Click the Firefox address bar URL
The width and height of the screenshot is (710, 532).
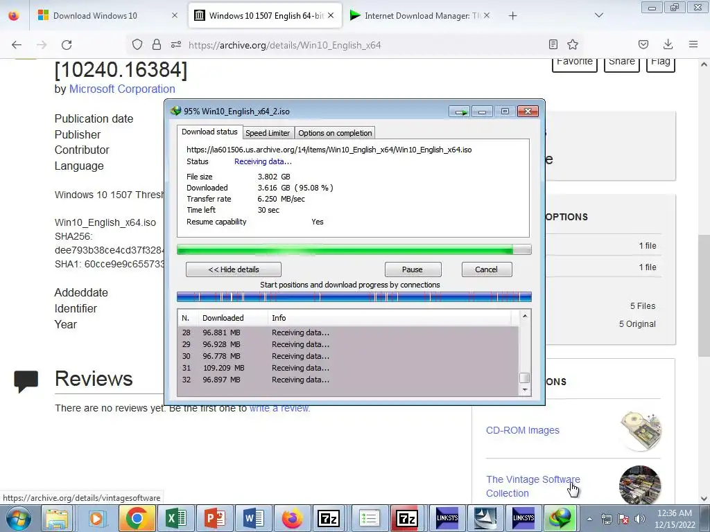pyautogui.click(x=285, y=45)
